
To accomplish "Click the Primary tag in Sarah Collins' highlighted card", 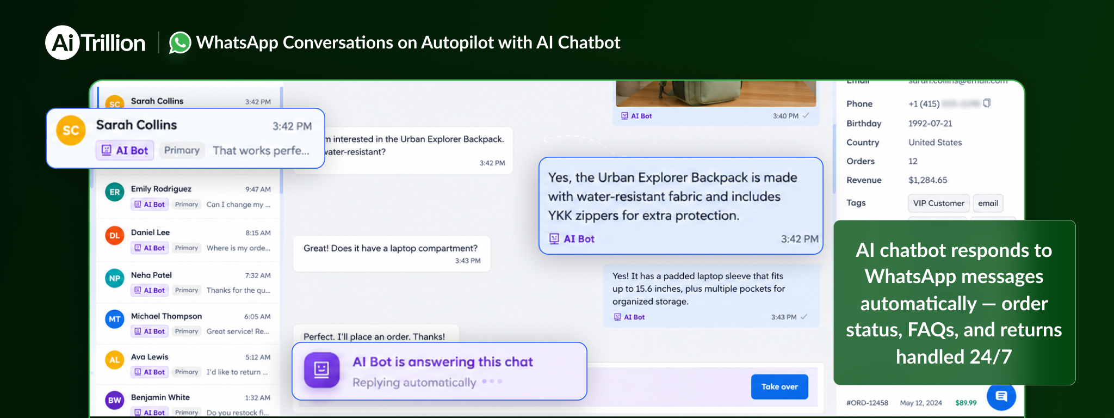I will click(x=182, y=150).
